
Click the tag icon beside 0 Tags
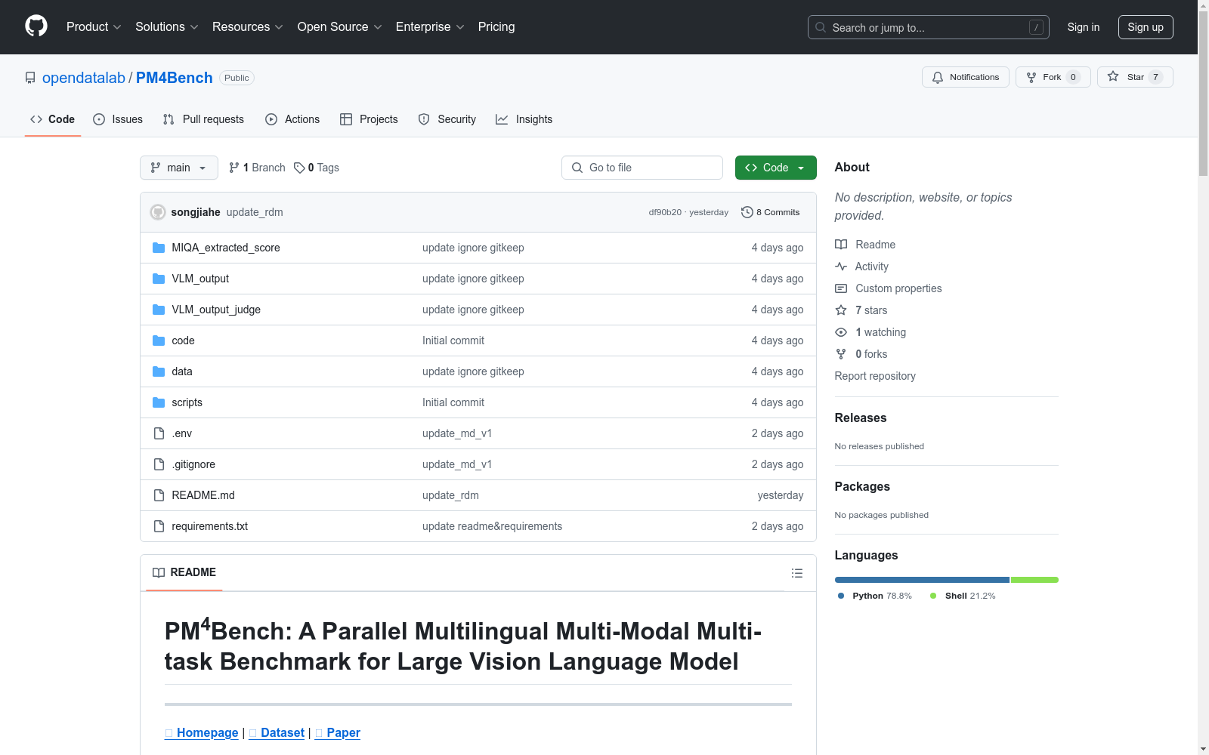pyautogui.click(x=299, y=168)
